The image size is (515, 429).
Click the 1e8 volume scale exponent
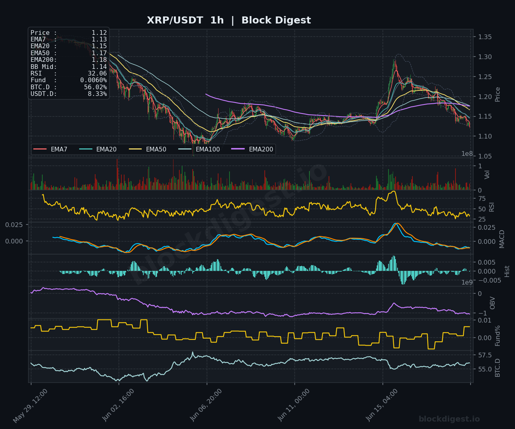pos(467,154)
